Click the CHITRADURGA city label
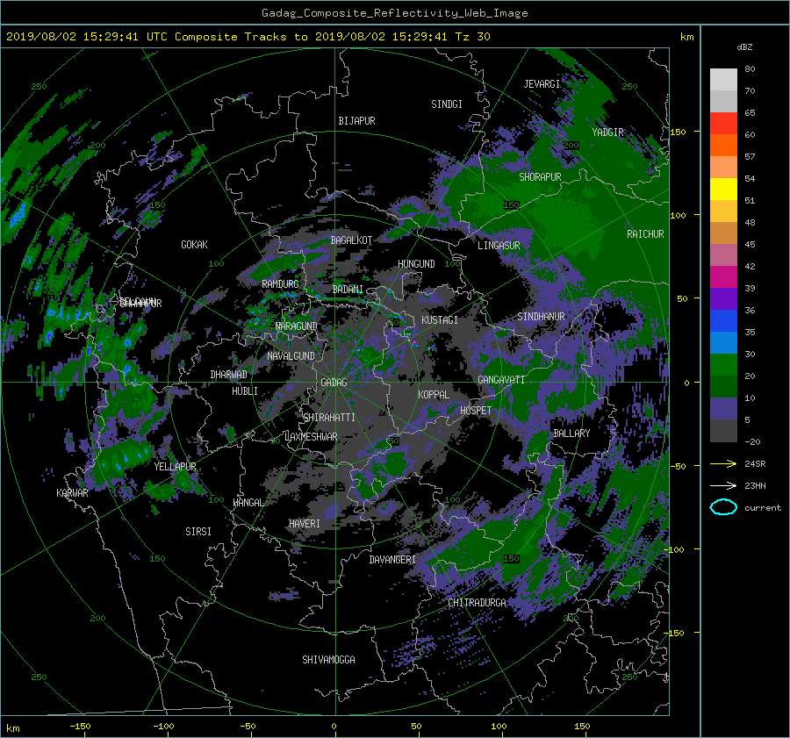 tap(477, 603)
